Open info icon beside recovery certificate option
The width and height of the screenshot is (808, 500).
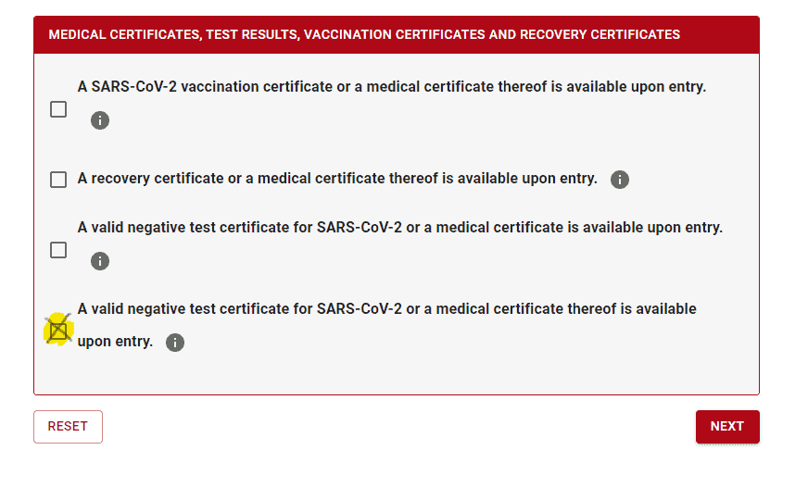(619, 180)
